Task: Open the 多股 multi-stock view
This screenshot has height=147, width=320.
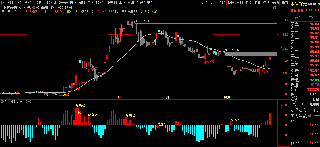Action: 222,3
